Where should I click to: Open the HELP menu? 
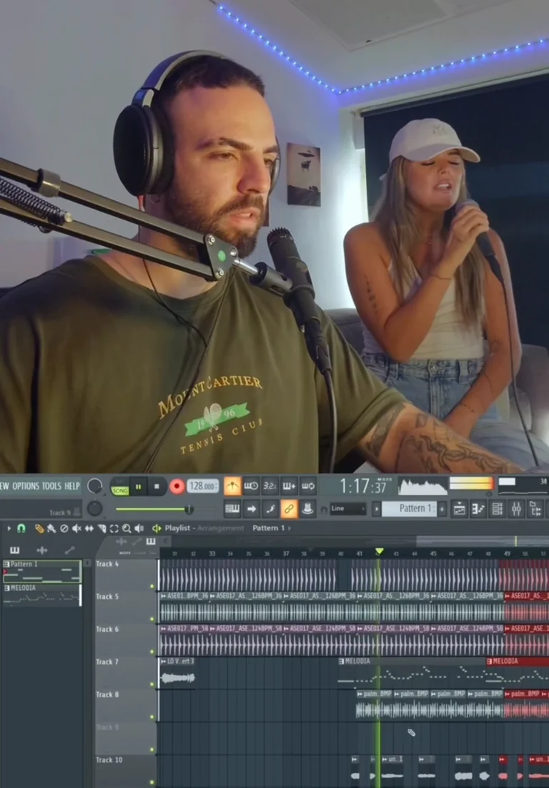71,486
